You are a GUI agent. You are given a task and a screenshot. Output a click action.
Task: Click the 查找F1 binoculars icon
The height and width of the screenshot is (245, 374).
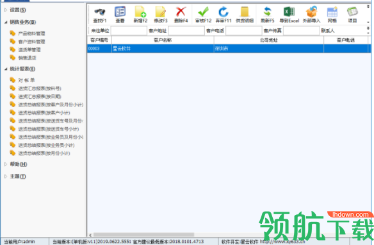tap(100, 12)
